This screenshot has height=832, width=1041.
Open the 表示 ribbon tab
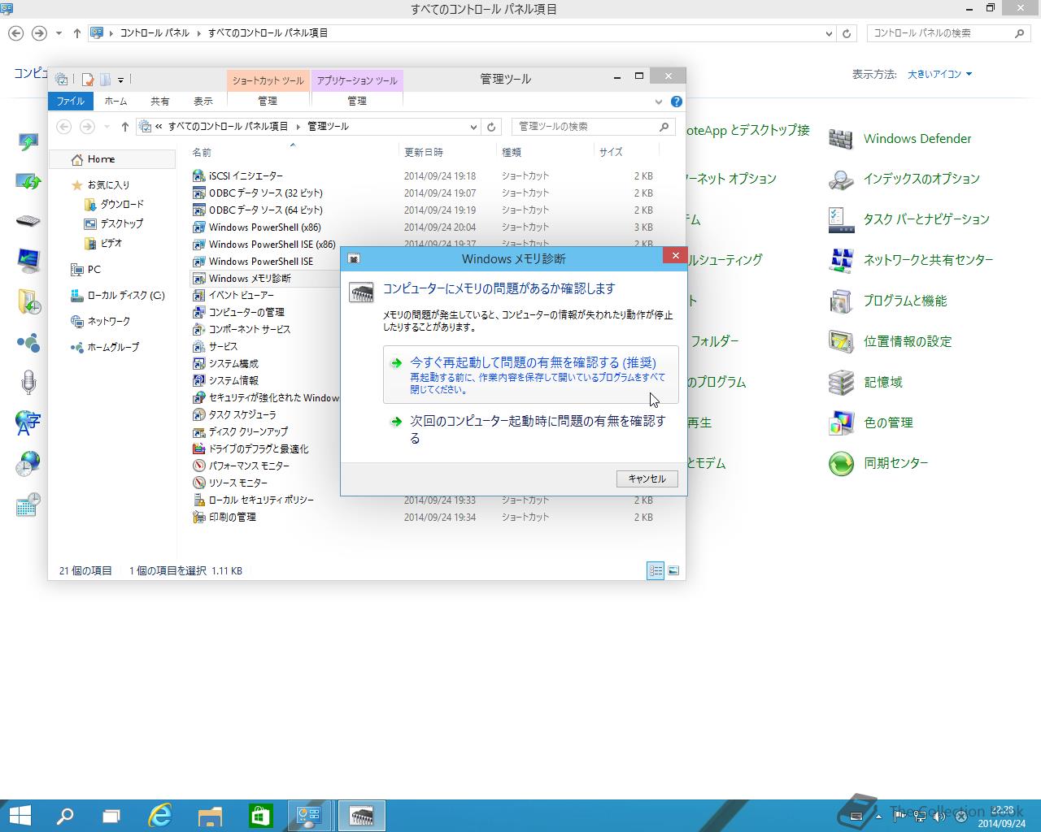click(x=203, y=102)
